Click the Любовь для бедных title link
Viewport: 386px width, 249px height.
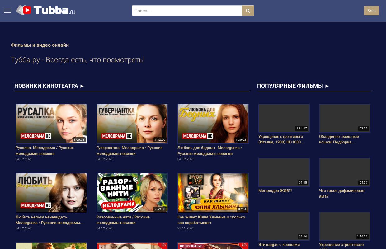(210, 151)
